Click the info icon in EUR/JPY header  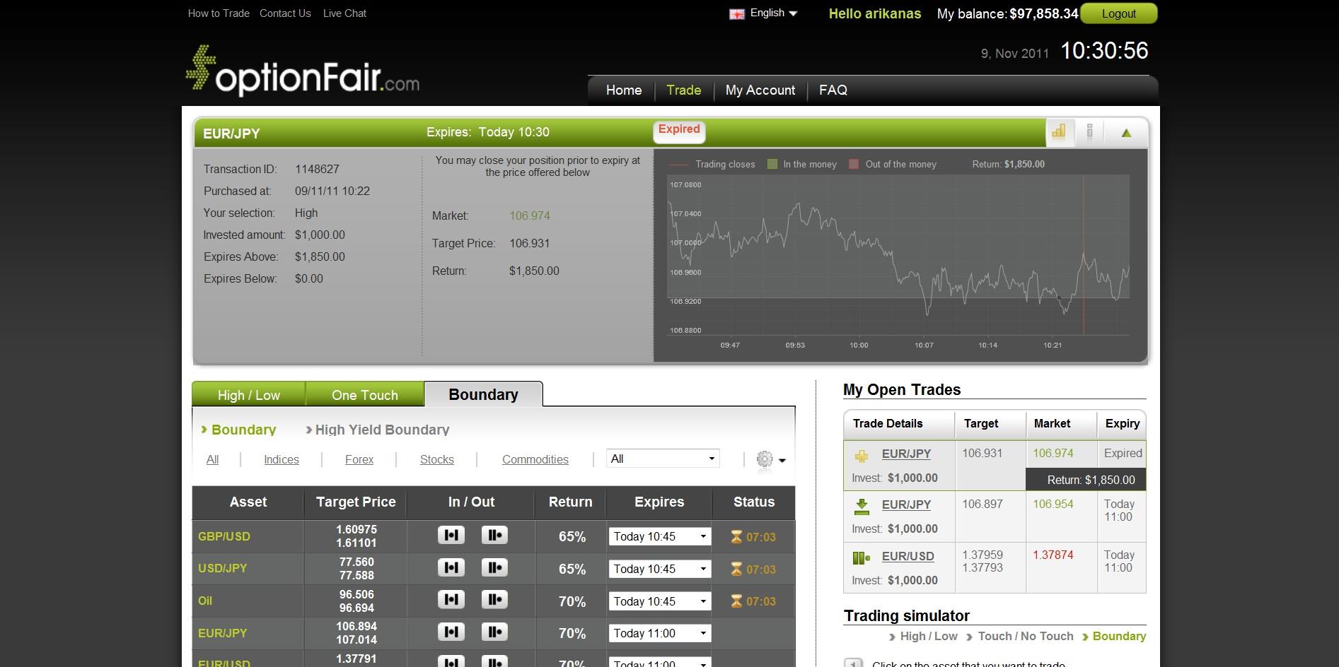tap(1089, 131)
